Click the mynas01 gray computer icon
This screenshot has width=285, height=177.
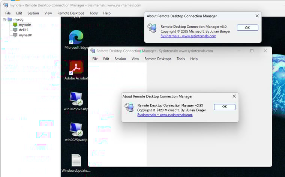click(15, 35)
